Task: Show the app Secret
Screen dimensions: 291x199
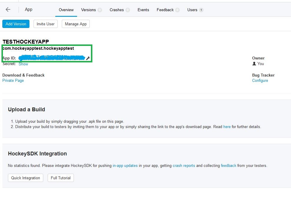Action: tap(23, 64)
